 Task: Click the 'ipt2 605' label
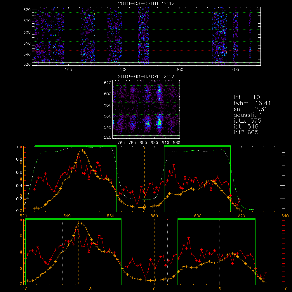click(246, 132)
